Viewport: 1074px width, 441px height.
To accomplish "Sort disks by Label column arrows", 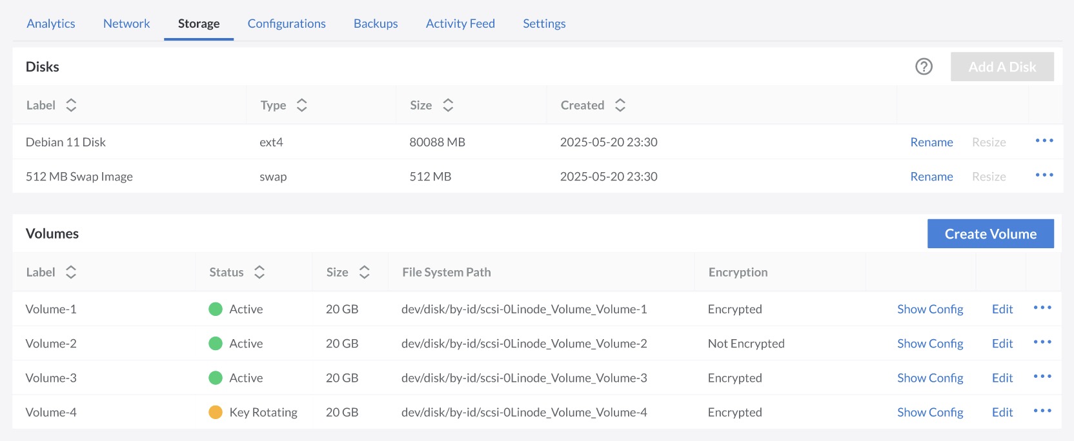I will pos(71,105).
